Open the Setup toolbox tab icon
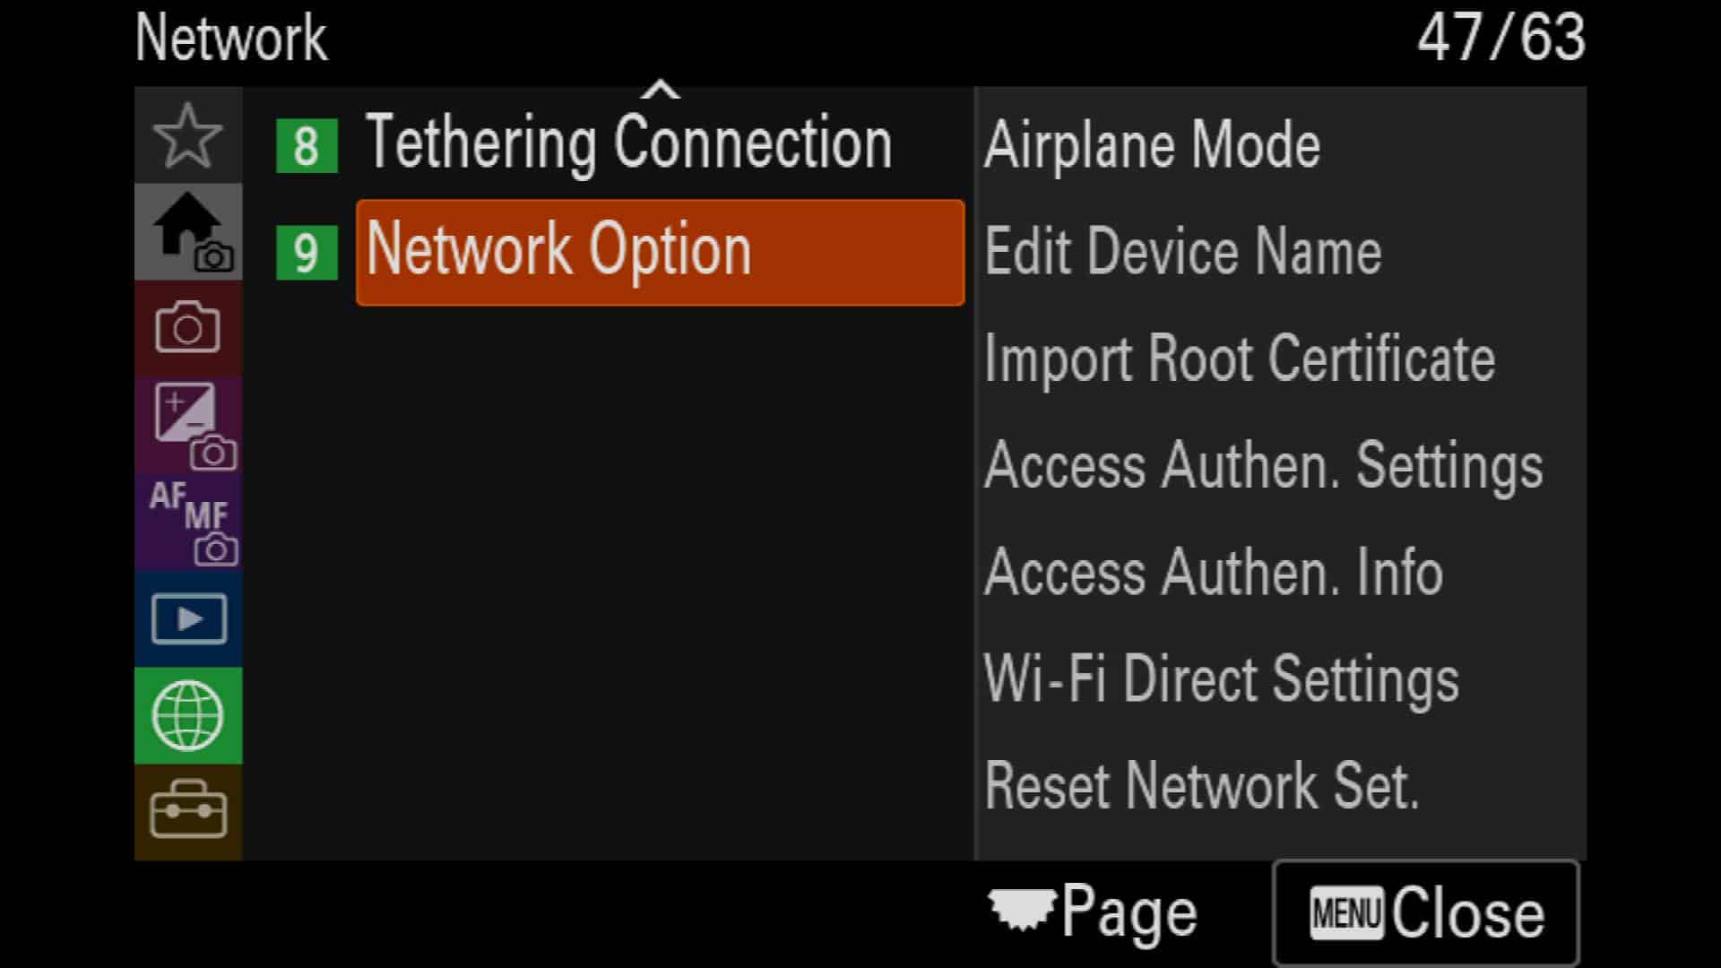 (188, 812)
